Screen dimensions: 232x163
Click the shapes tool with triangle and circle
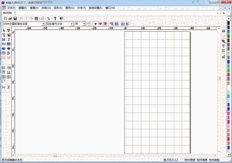pyautogui.click(x=9, y=53)
